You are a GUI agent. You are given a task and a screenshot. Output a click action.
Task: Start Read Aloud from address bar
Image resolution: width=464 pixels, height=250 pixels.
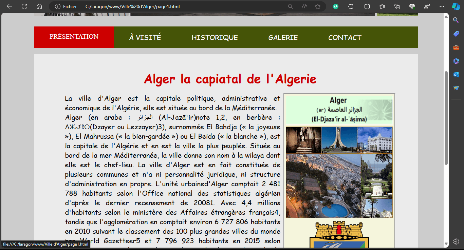[x=304, y=6]
